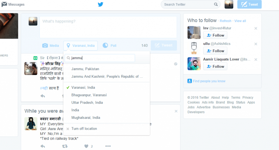The height and width of the screenshot is (150, 279).
Task: Open Aamir Liaquats Lover profile picture
Action: coord(194,64)
